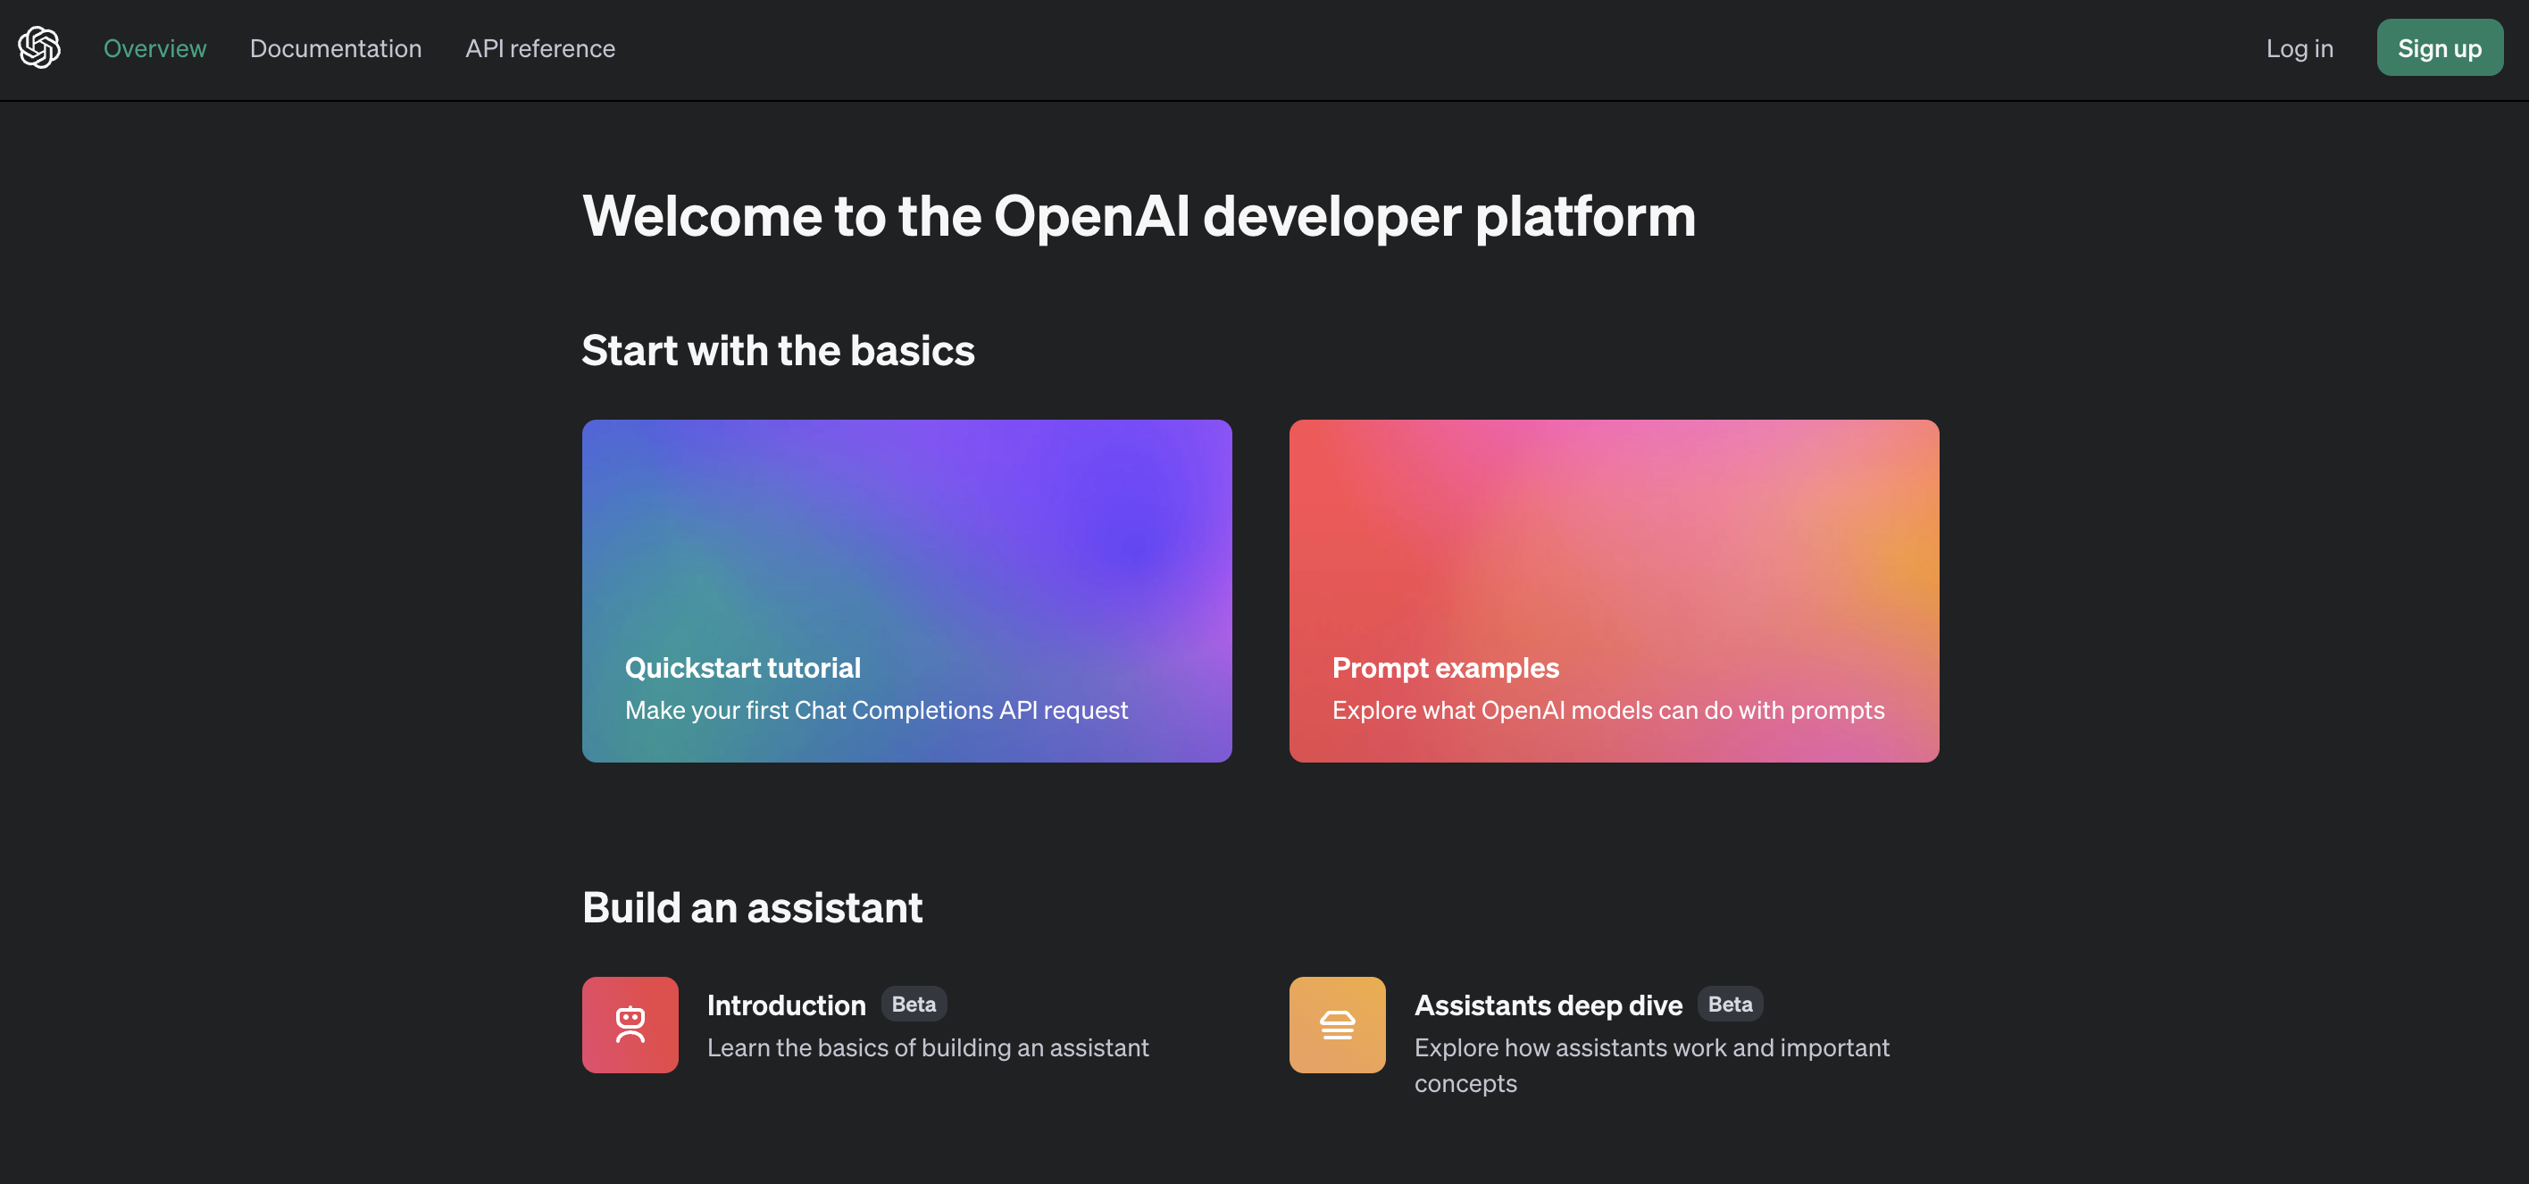Click the Assistants deep dive title
2529x1184 pixels.
(1548, 1005)
